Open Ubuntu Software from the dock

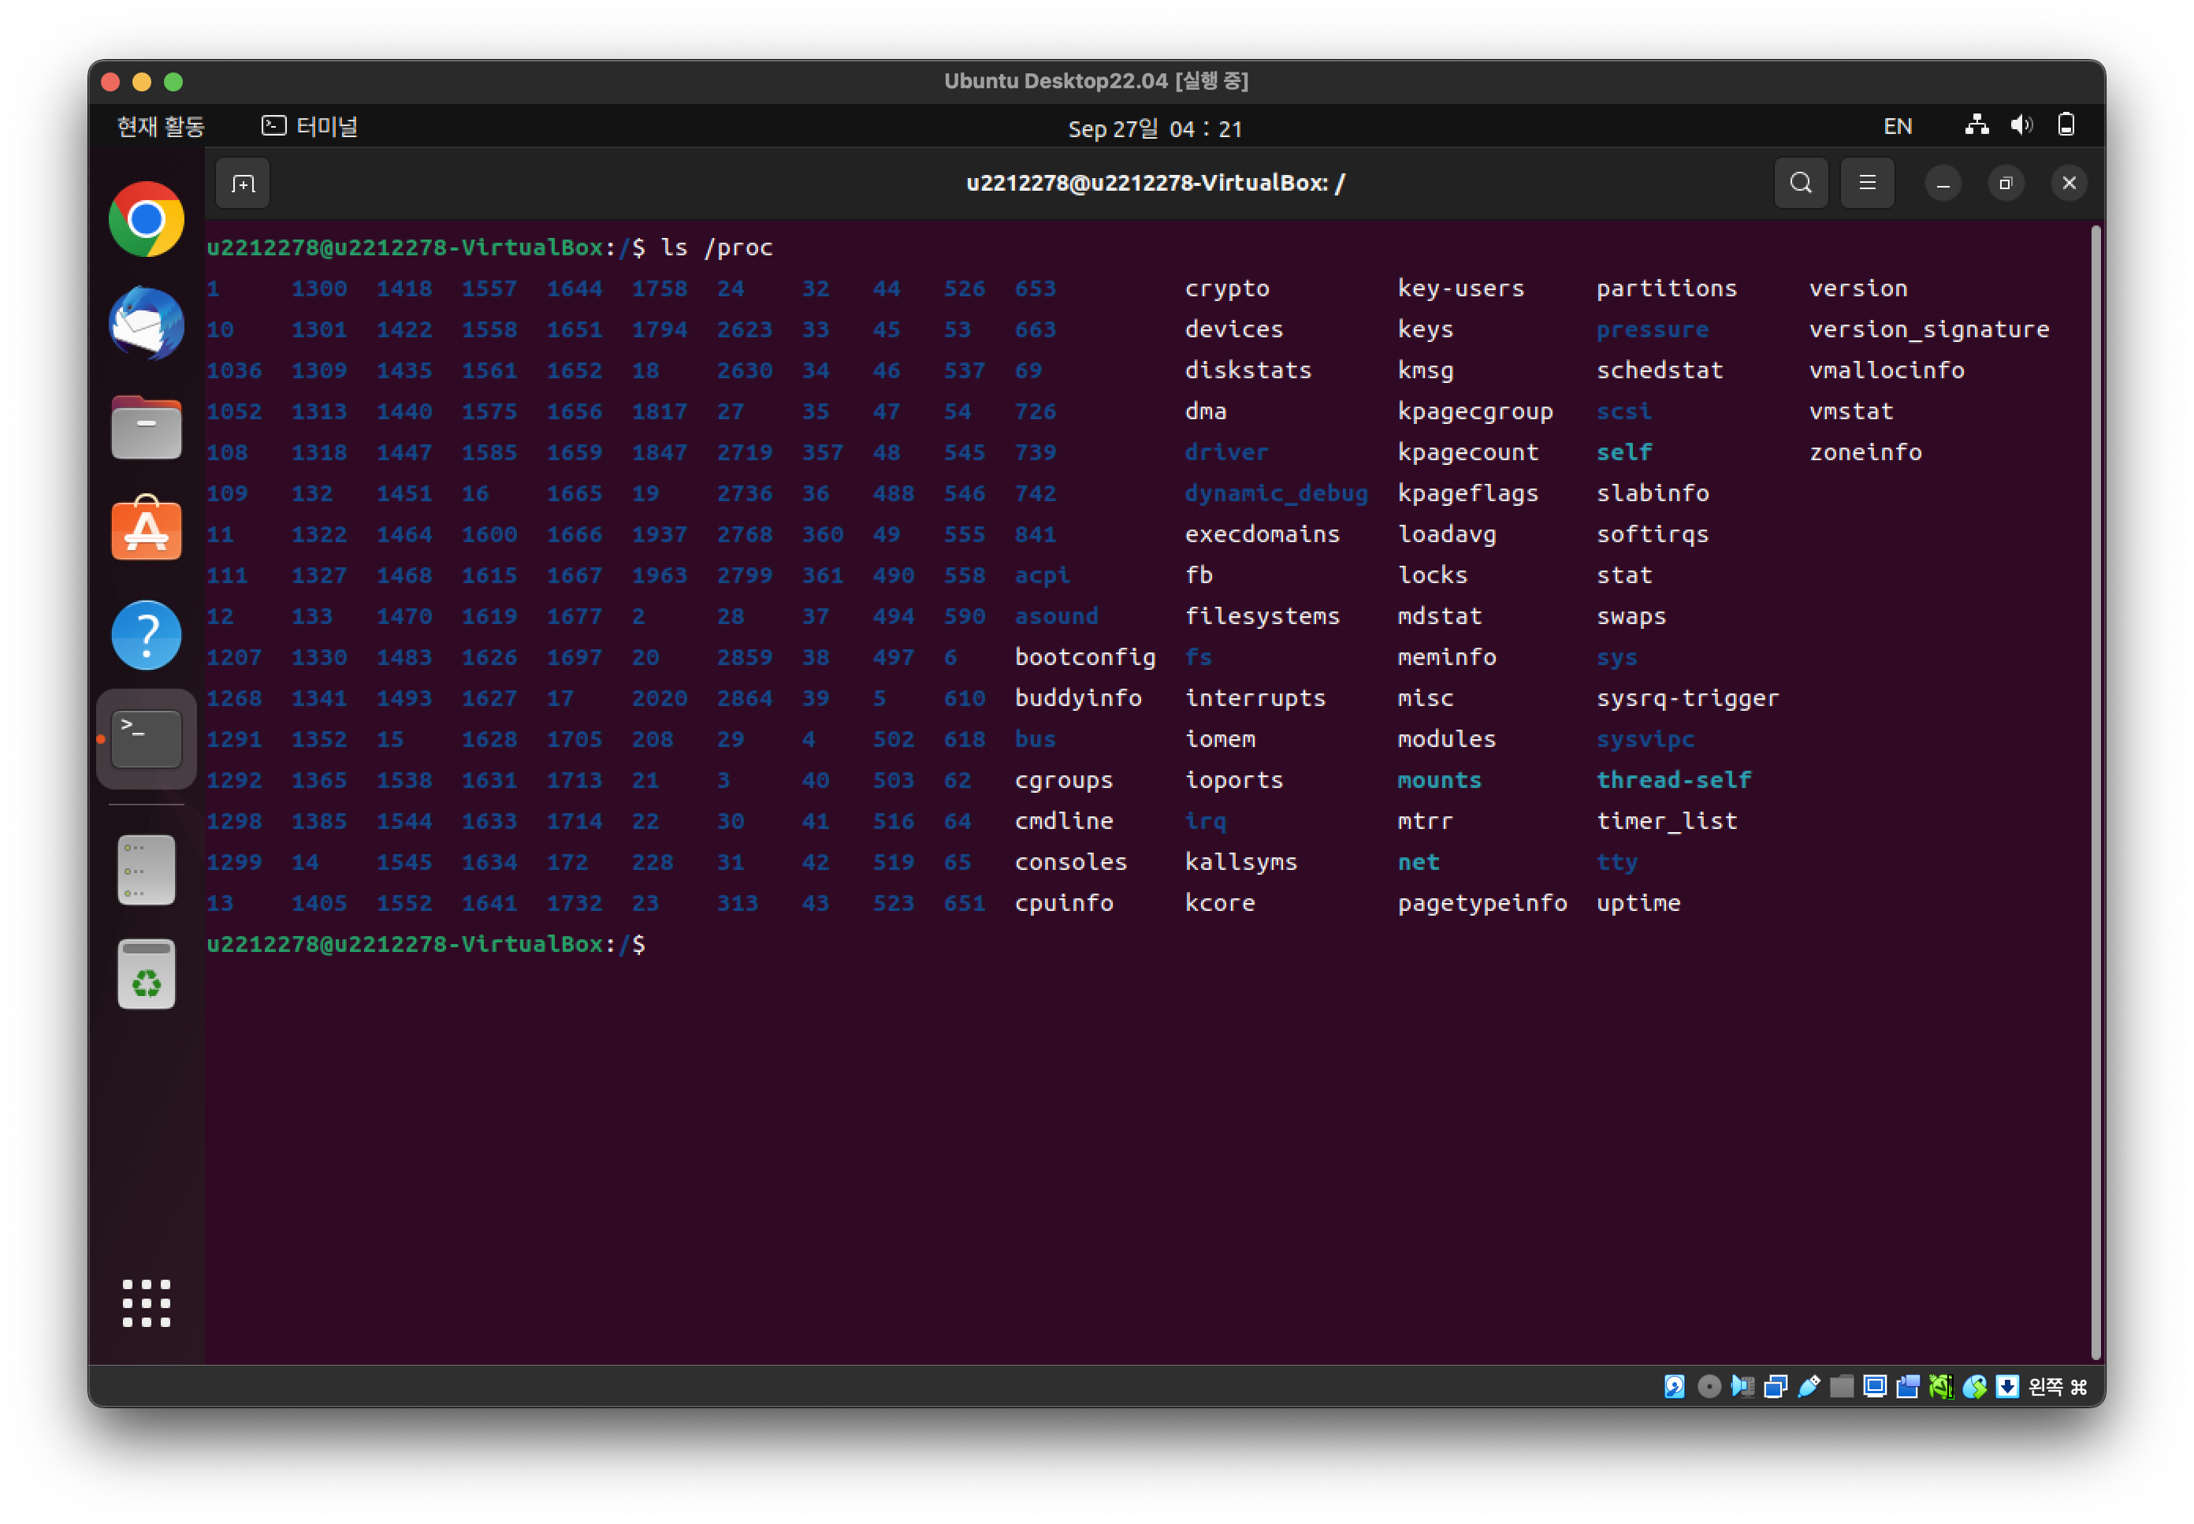146,528
